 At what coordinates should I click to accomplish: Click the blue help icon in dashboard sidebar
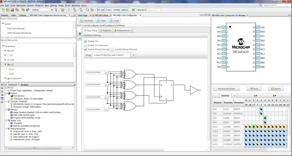pyautogui.click(x=2, y=102)
